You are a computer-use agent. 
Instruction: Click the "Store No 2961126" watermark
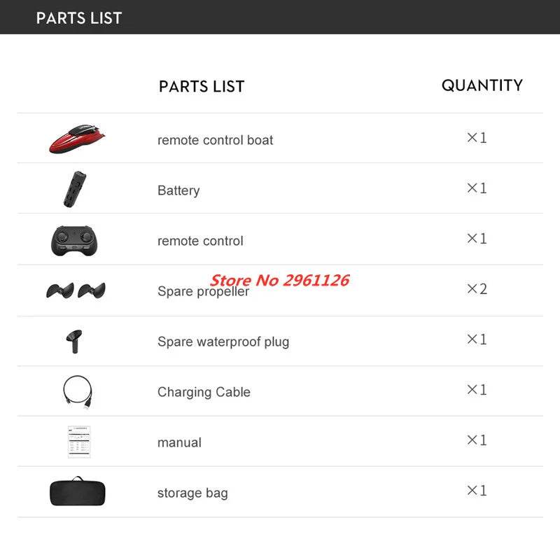pyautogui.click(x=279, y=281)
